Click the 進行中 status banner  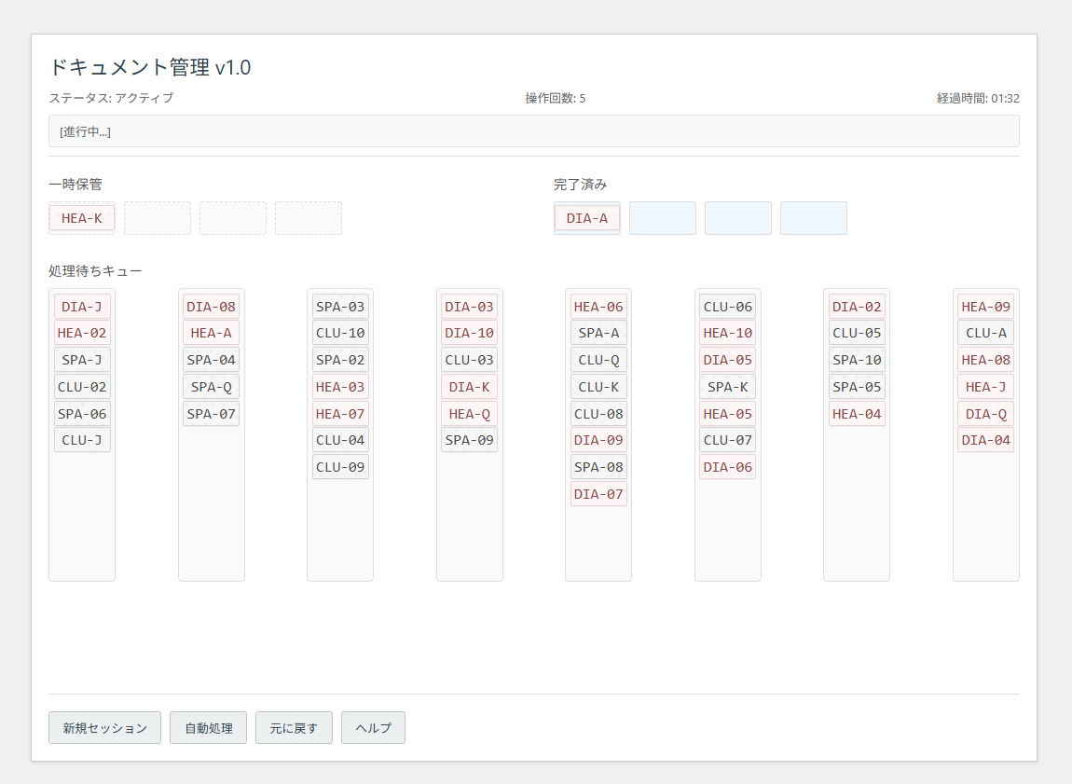click(x=534, y=131)
